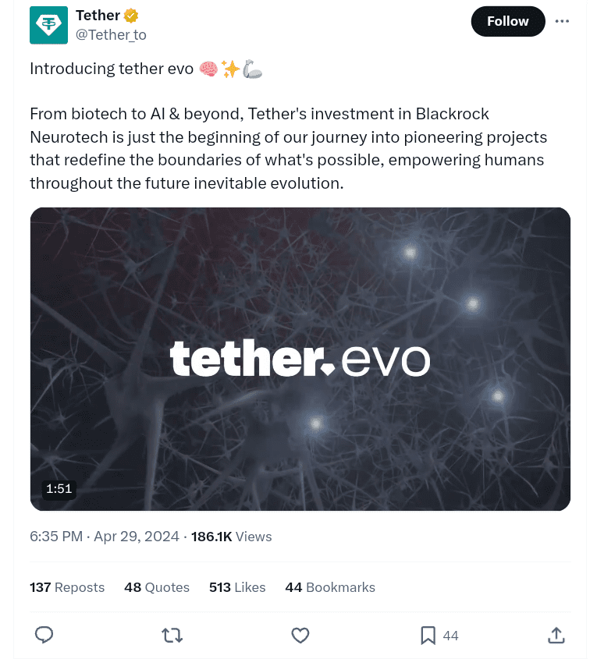This screenshot has width=597, height=659.
Task: Toggle the bookmark icon
Action: pos(428,635)
